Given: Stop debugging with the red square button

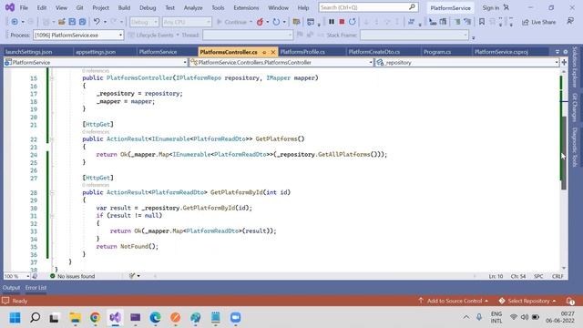Looking at the screenshot, I should (342, 22).
